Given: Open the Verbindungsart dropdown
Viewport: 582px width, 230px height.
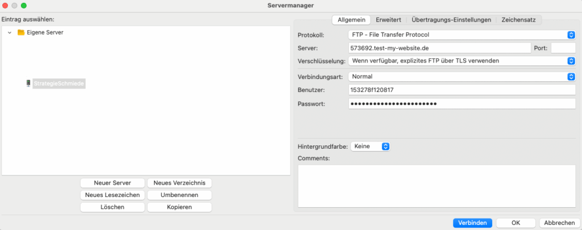Looking at the screenshot, I should coord(462,76).
